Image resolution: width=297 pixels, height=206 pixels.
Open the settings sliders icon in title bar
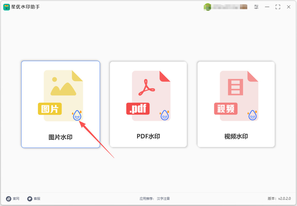point(256,7)
